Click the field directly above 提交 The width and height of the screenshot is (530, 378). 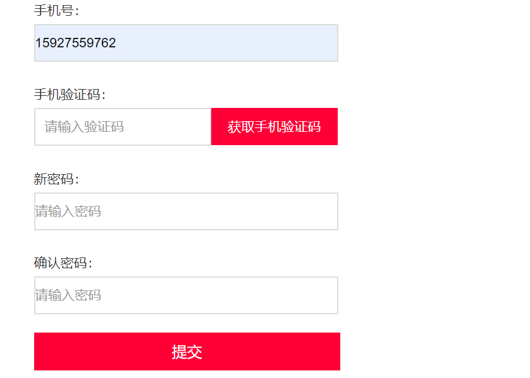[186, 295]
